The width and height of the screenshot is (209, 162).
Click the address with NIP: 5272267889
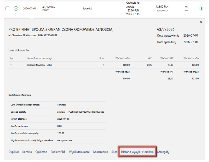[33, 35]
